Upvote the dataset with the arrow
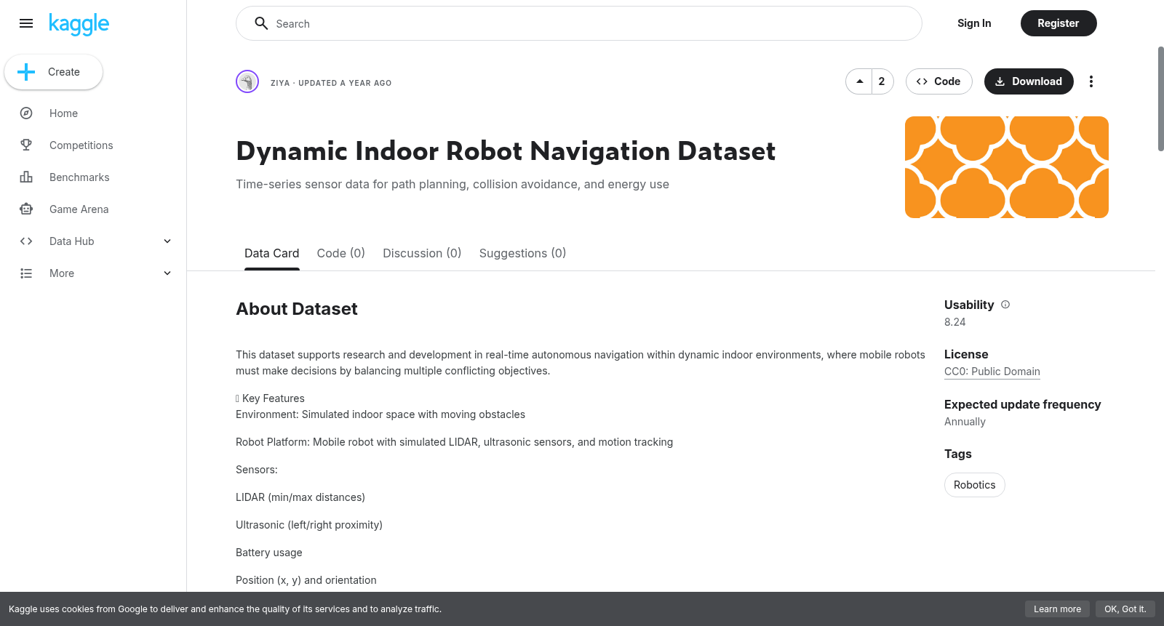1164x626 pixels. click(859, 81)
